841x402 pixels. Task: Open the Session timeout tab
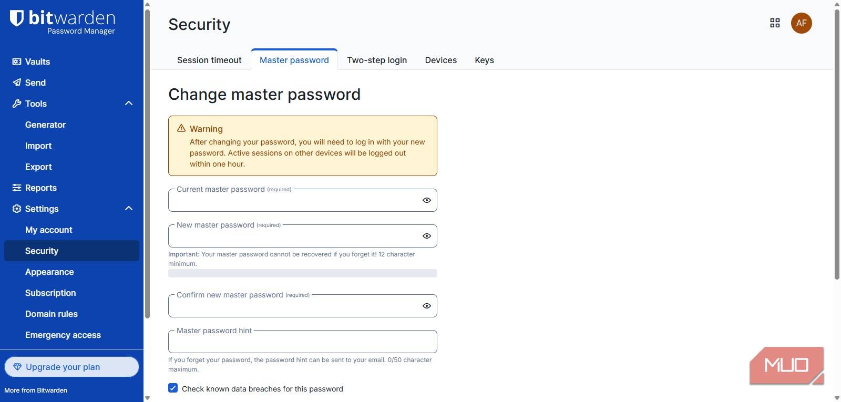(209, 60)
